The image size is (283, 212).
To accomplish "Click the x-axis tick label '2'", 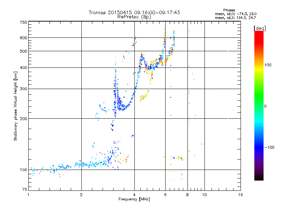I will [x=81, y=195].
